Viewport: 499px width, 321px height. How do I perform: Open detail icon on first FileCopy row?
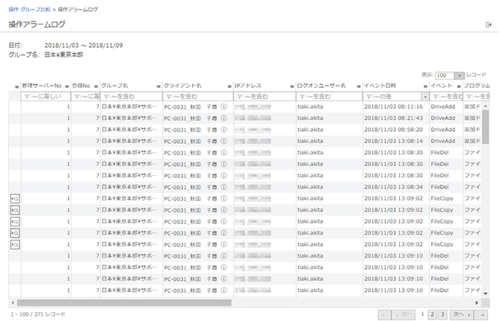click(x=15, y=199)
